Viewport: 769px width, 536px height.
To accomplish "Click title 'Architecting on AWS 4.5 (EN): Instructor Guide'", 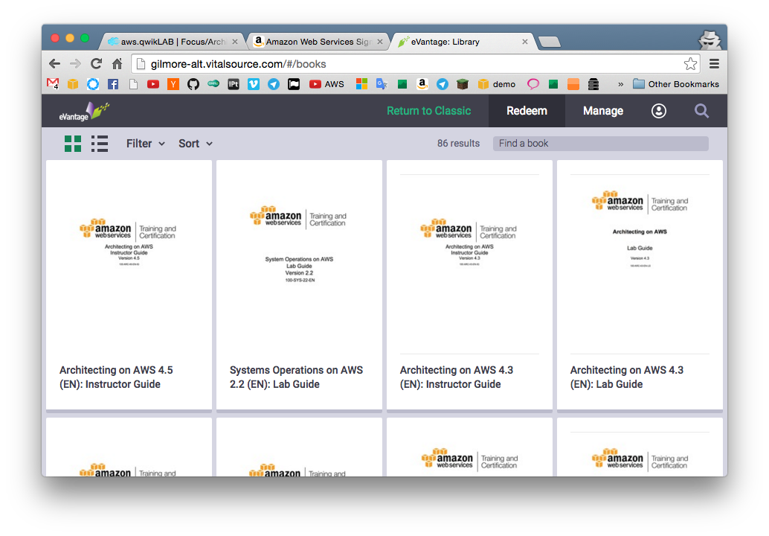I will tap(116, 377).
